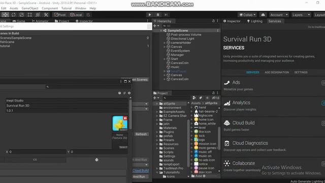The image size is (325, 183).
Task: Click the app icon thumbnail preview
Action: coord(120,124)
